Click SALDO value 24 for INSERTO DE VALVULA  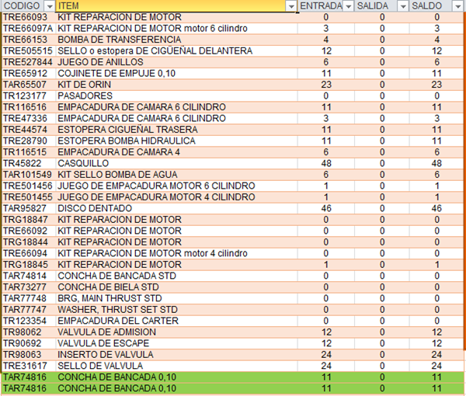coord(436,355)
